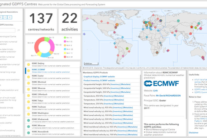The height and width of the screenshot is (138, 207).
Task: Click the green circle marker over Korea
Action: pos(196,28)
